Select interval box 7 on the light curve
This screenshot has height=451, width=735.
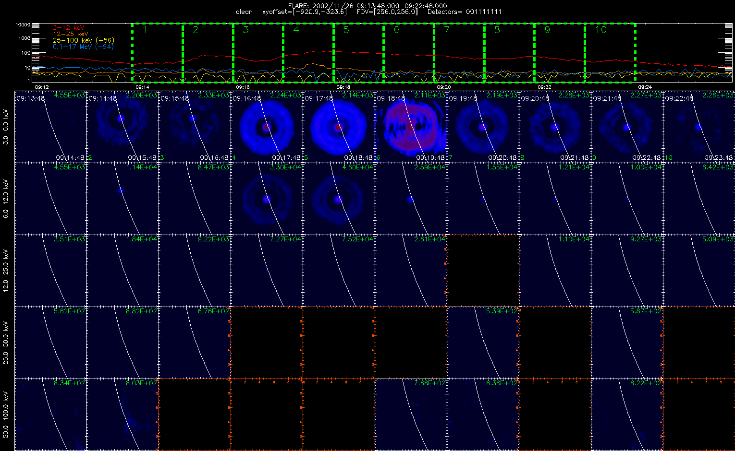point(459,52)
